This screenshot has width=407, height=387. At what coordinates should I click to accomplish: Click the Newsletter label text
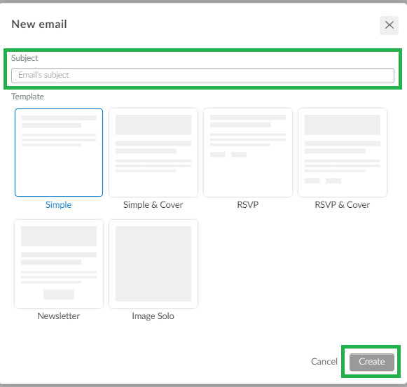tap(59, 316)
